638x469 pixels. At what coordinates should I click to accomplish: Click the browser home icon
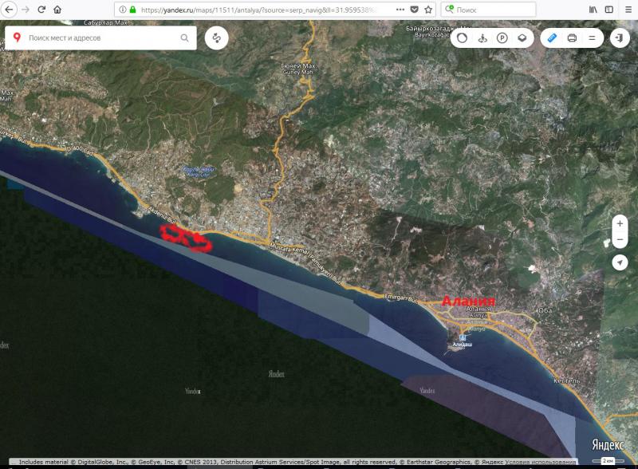[57, 10]
